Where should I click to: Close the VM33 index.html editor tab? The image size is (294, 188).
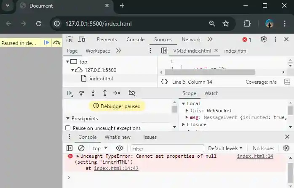(x=216, y=50)
